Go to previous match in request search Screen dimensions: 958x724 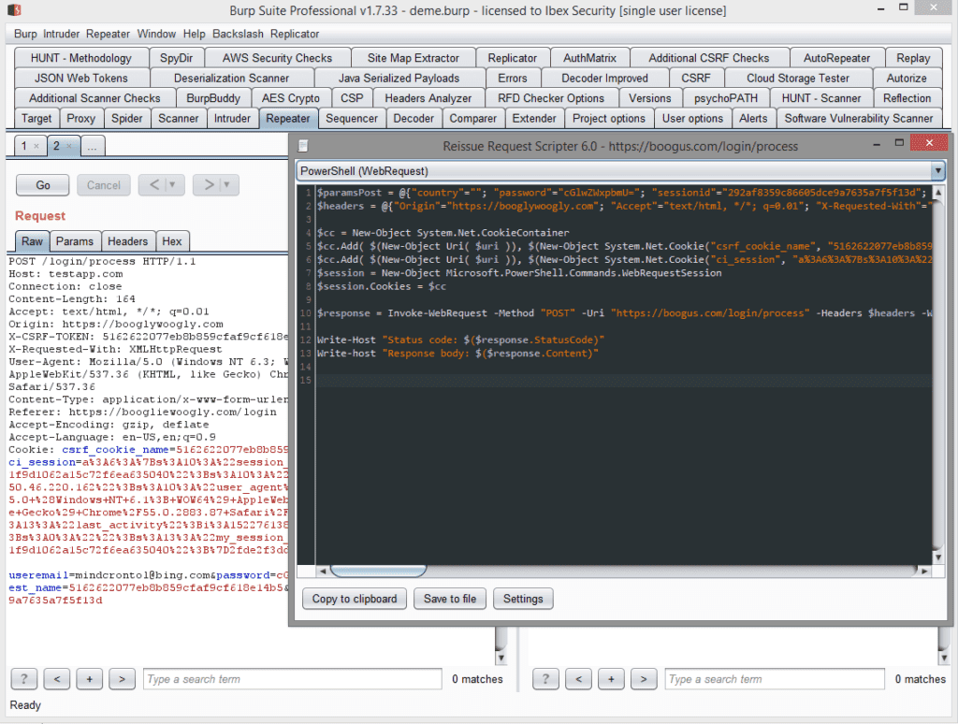coord(57,679)
